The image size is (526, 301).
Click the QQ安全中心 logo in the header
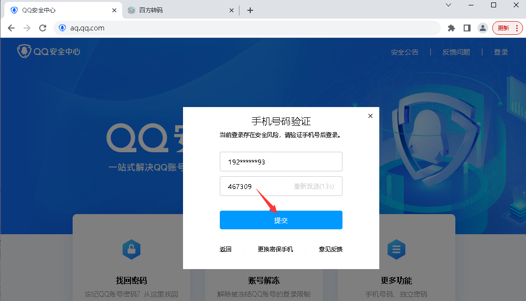(49, 52)
